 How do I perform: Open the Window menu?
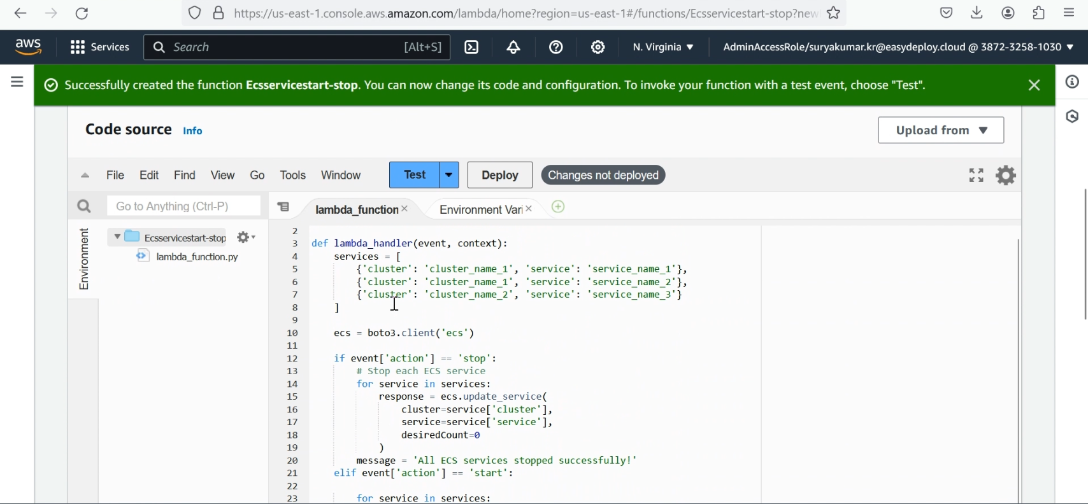(x=341, y=176)
